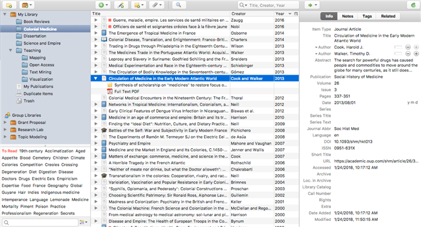Toggle name field mode for Cook, Harold J.
The image size is (421, 227).
(x=398, y=48)
